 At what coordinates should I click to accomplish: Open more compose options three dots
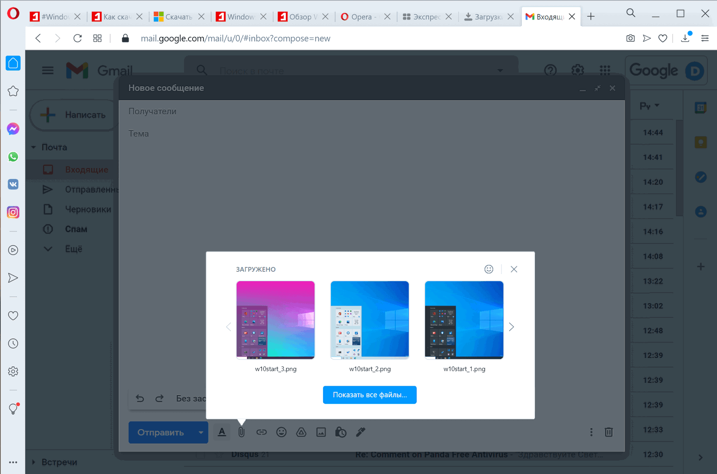pos(591,432)
